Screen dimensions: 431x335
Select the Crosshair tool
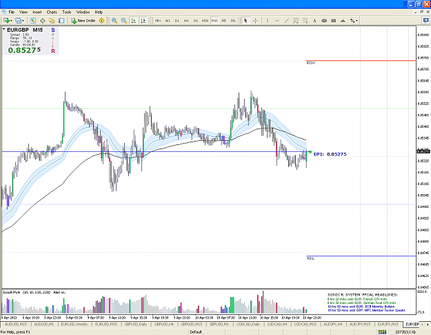click(x=255, y=21)
